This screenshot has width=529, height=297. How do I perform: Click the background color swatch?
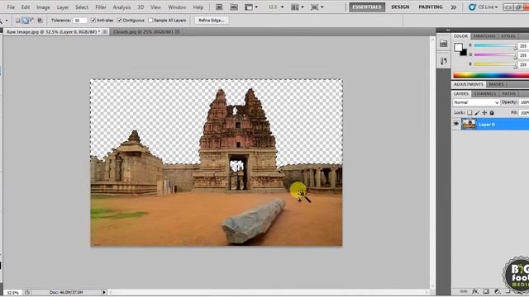[464, 53]
